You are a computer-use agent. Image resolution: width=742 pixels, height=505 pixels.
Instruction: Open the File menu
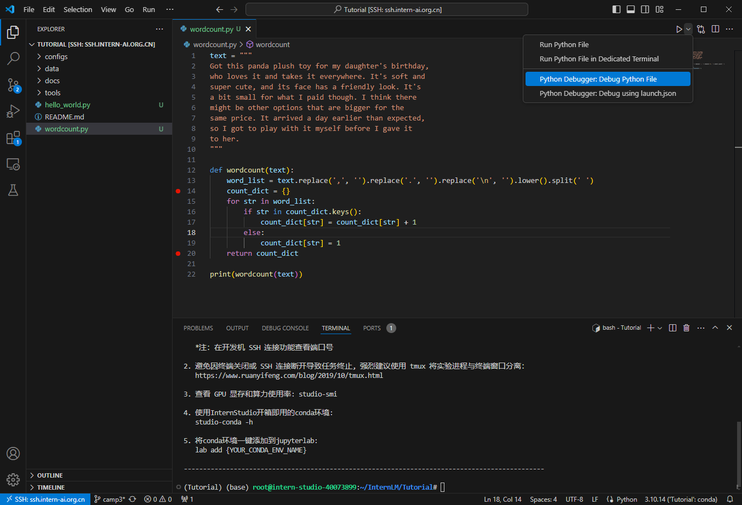[x=29, y=9]
